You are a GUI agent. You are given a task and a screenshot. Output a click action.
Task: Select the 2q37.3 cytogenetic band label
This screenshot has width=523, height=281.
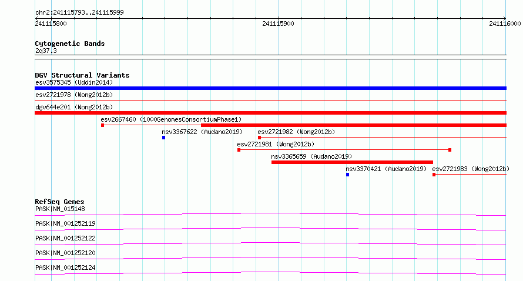coord(46,51)
